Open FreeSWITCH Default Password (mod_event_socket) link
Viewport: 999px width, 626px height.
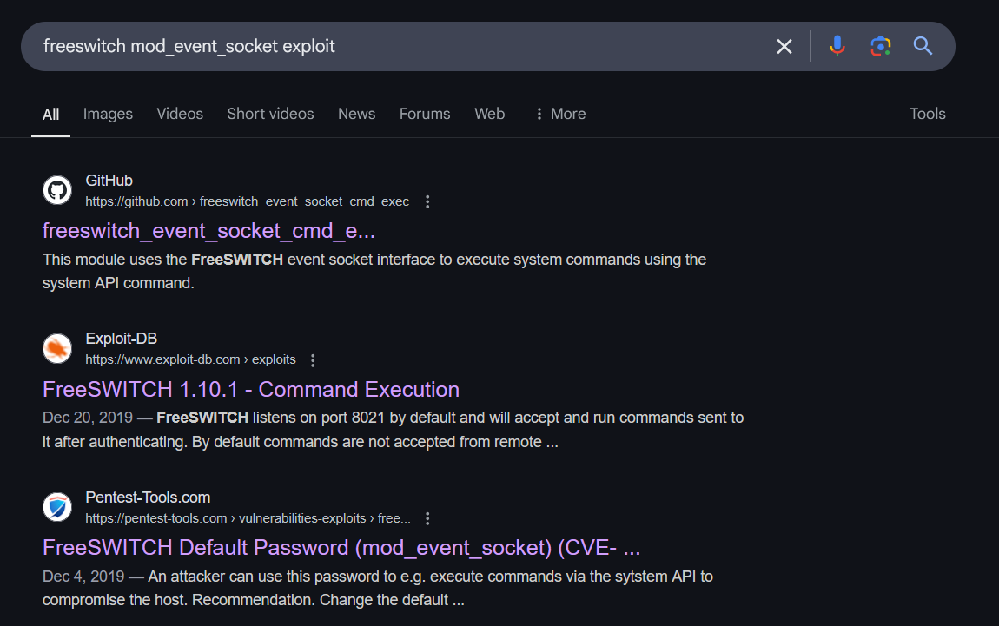pos(341,548)
